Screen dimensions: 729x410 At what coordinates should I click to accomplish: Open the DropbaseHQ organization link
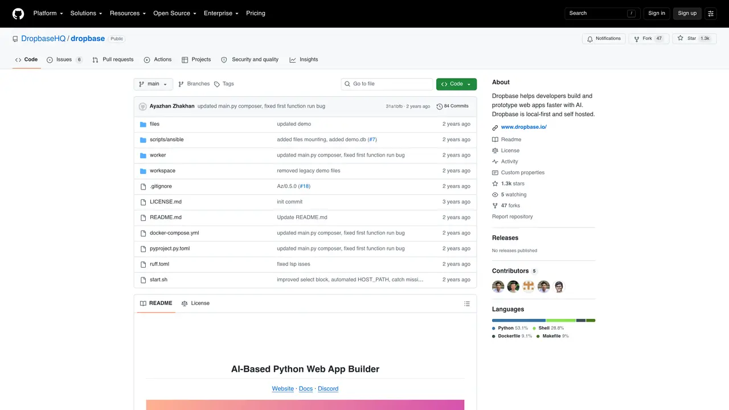pyautogui.click(x=43, y=39)
